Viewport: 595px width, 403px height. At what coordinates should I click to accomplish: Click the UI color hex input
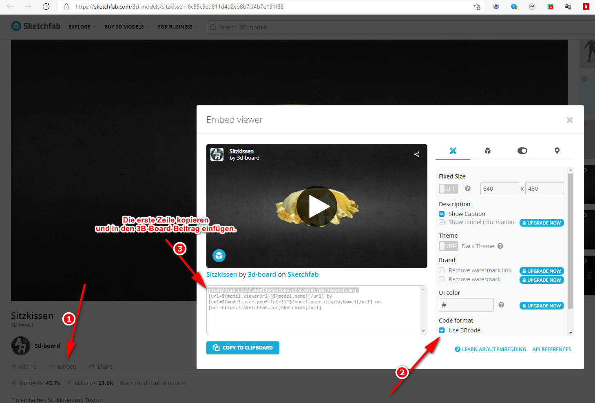(466, 305)
